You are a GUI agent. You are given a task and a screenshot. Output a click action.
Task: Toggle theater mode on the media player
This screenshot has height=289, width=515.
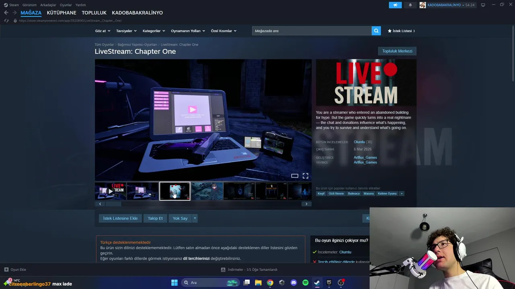click(x=295, y=176)
